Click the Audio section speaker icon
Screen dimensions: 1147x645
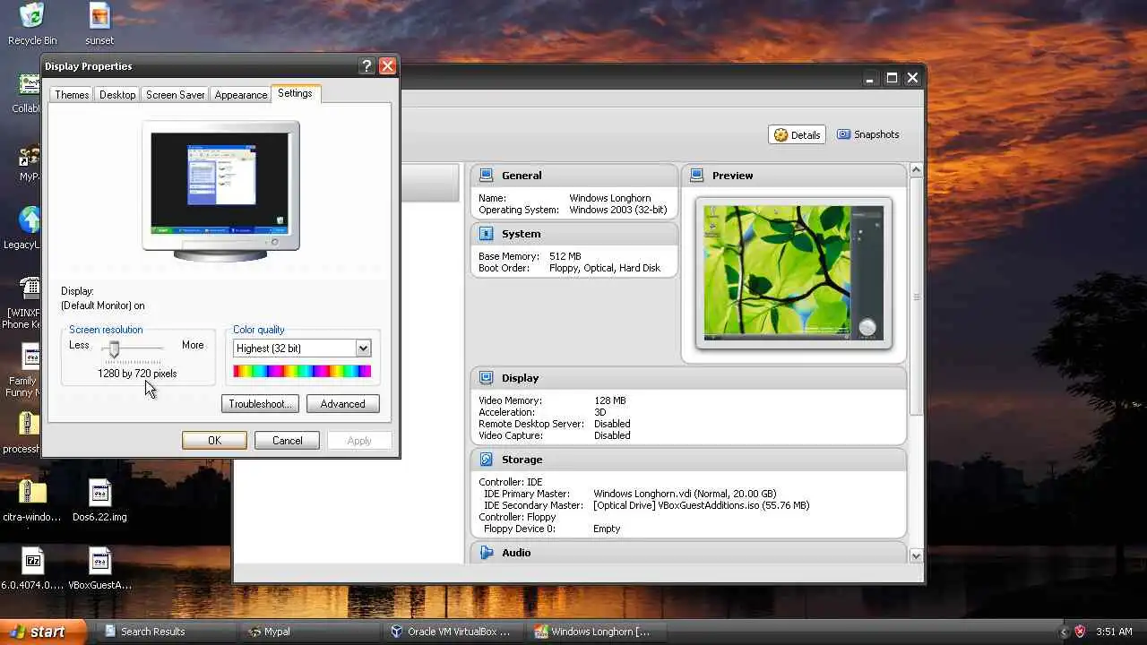pyautogui.click(x=486, y=552)
